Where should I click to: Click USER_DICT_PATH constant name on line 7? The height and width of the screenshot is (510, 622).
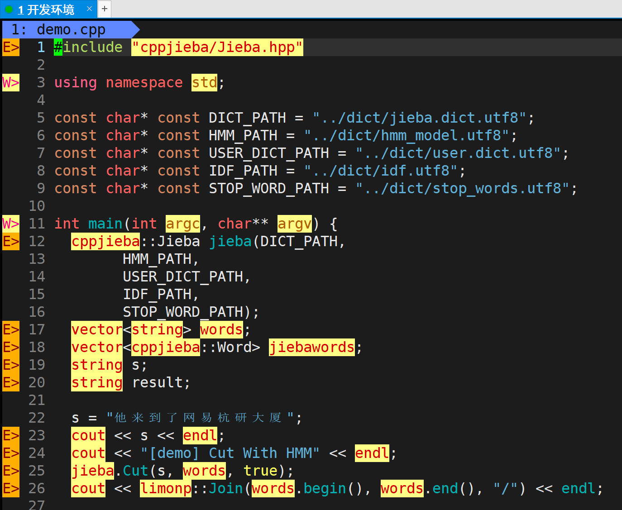coord(269,153)
